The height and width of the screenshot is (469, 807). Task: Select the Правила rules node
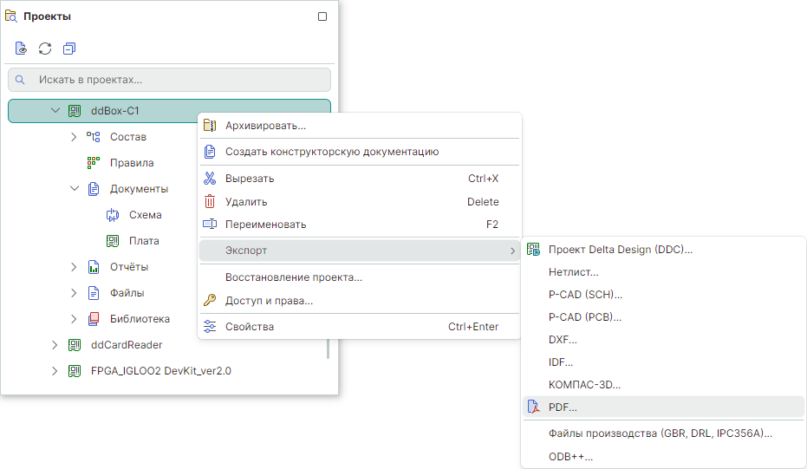tap(132, 163)
